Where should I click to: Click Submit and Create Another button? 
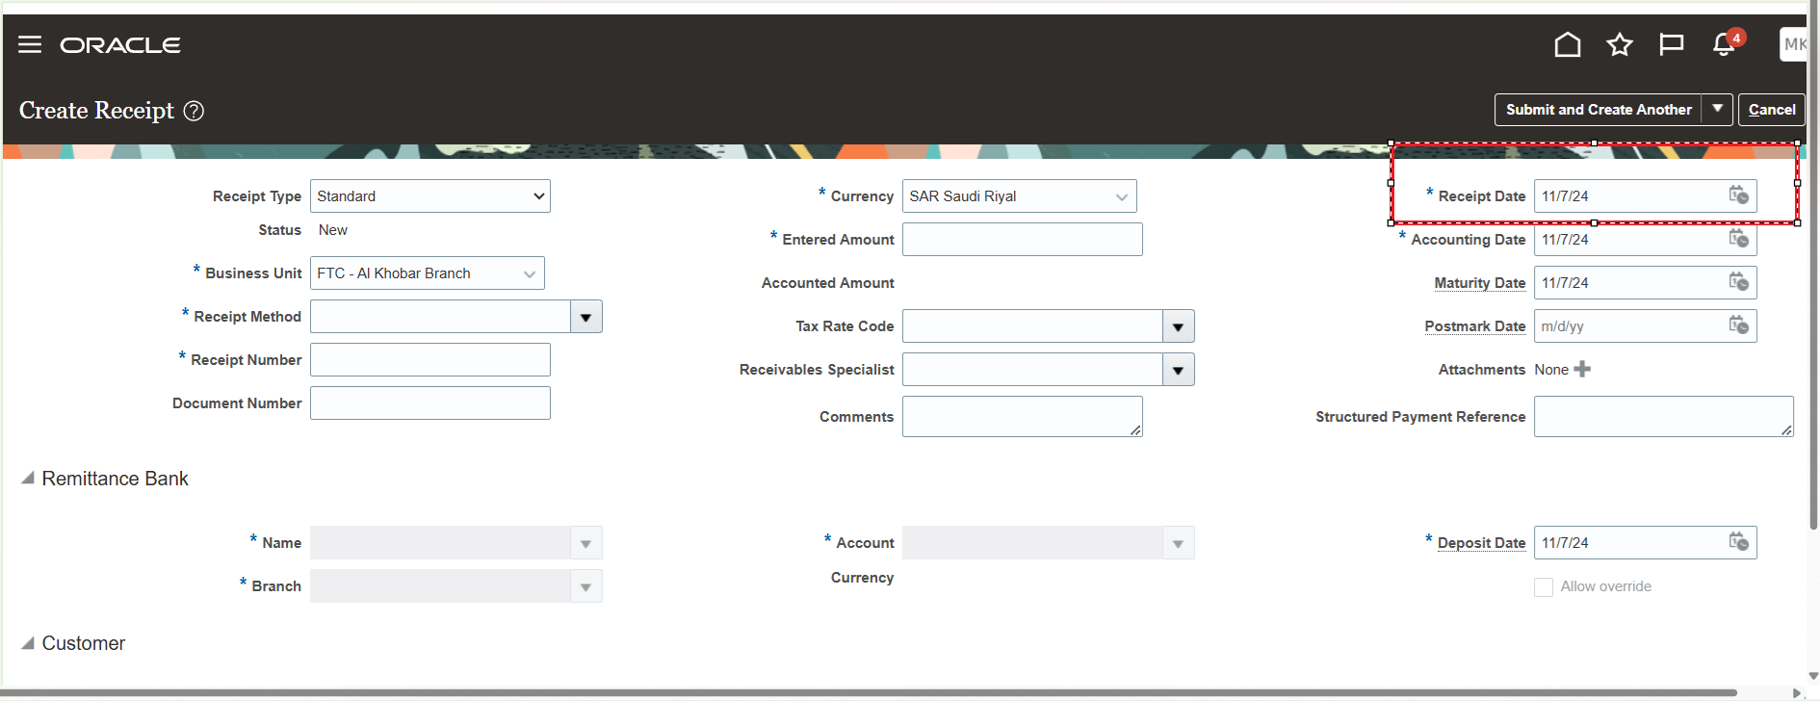(x=1599, y=110)
